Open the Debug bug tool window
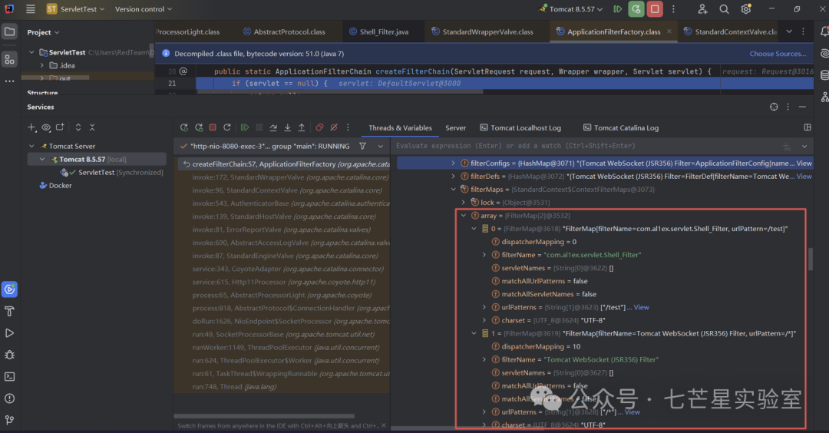This screenshot has height=433, width=829. point(9,355)
